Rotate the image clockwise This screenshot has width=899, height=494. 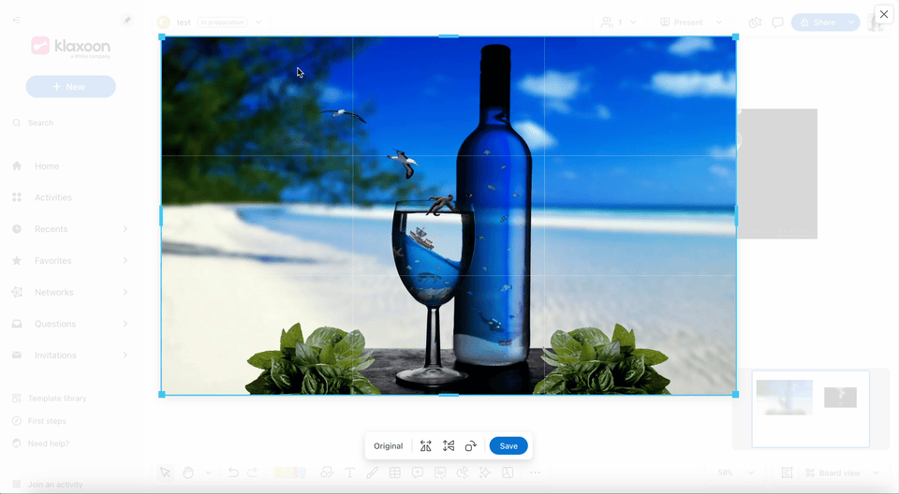tap(471, 446)
